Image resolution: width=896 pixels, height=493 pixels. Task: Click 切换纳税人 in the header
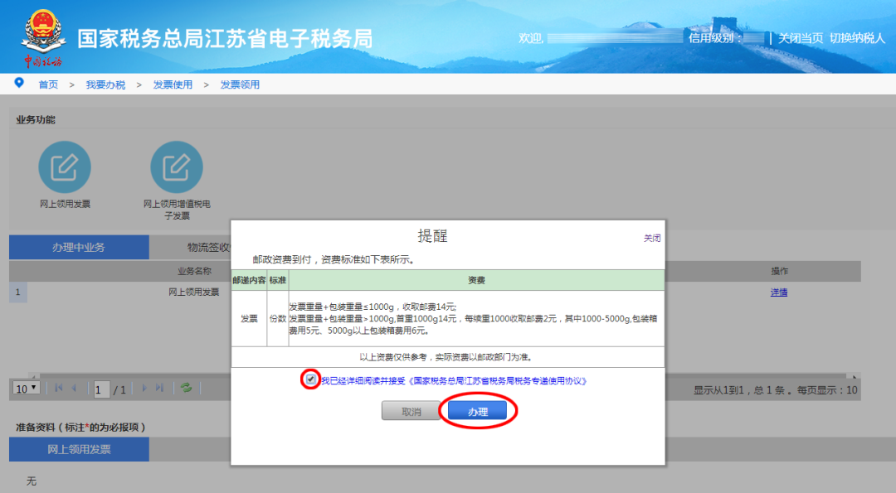857,38
